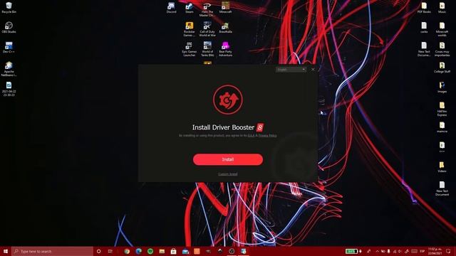Select the Brawlhalla desktop shortcut
This screenshot has width=456, height=256.
pos(225,28)
